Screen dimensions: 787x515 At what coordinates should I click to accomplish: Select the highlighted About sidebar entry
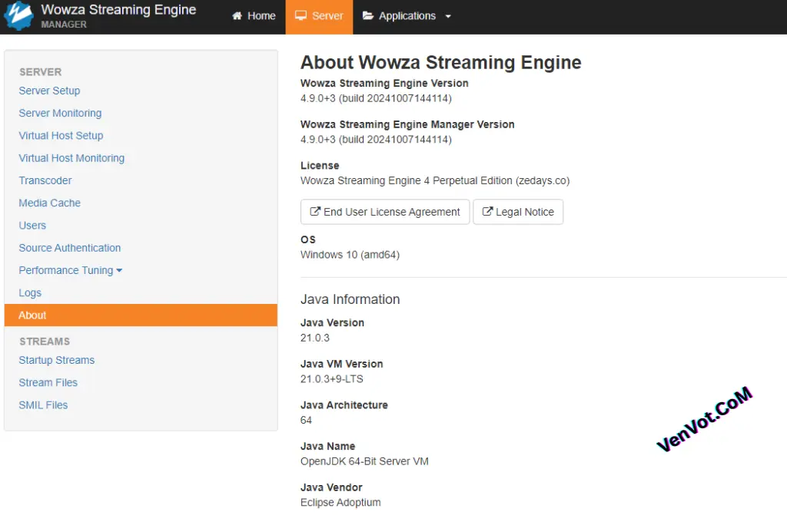[32, 315]
